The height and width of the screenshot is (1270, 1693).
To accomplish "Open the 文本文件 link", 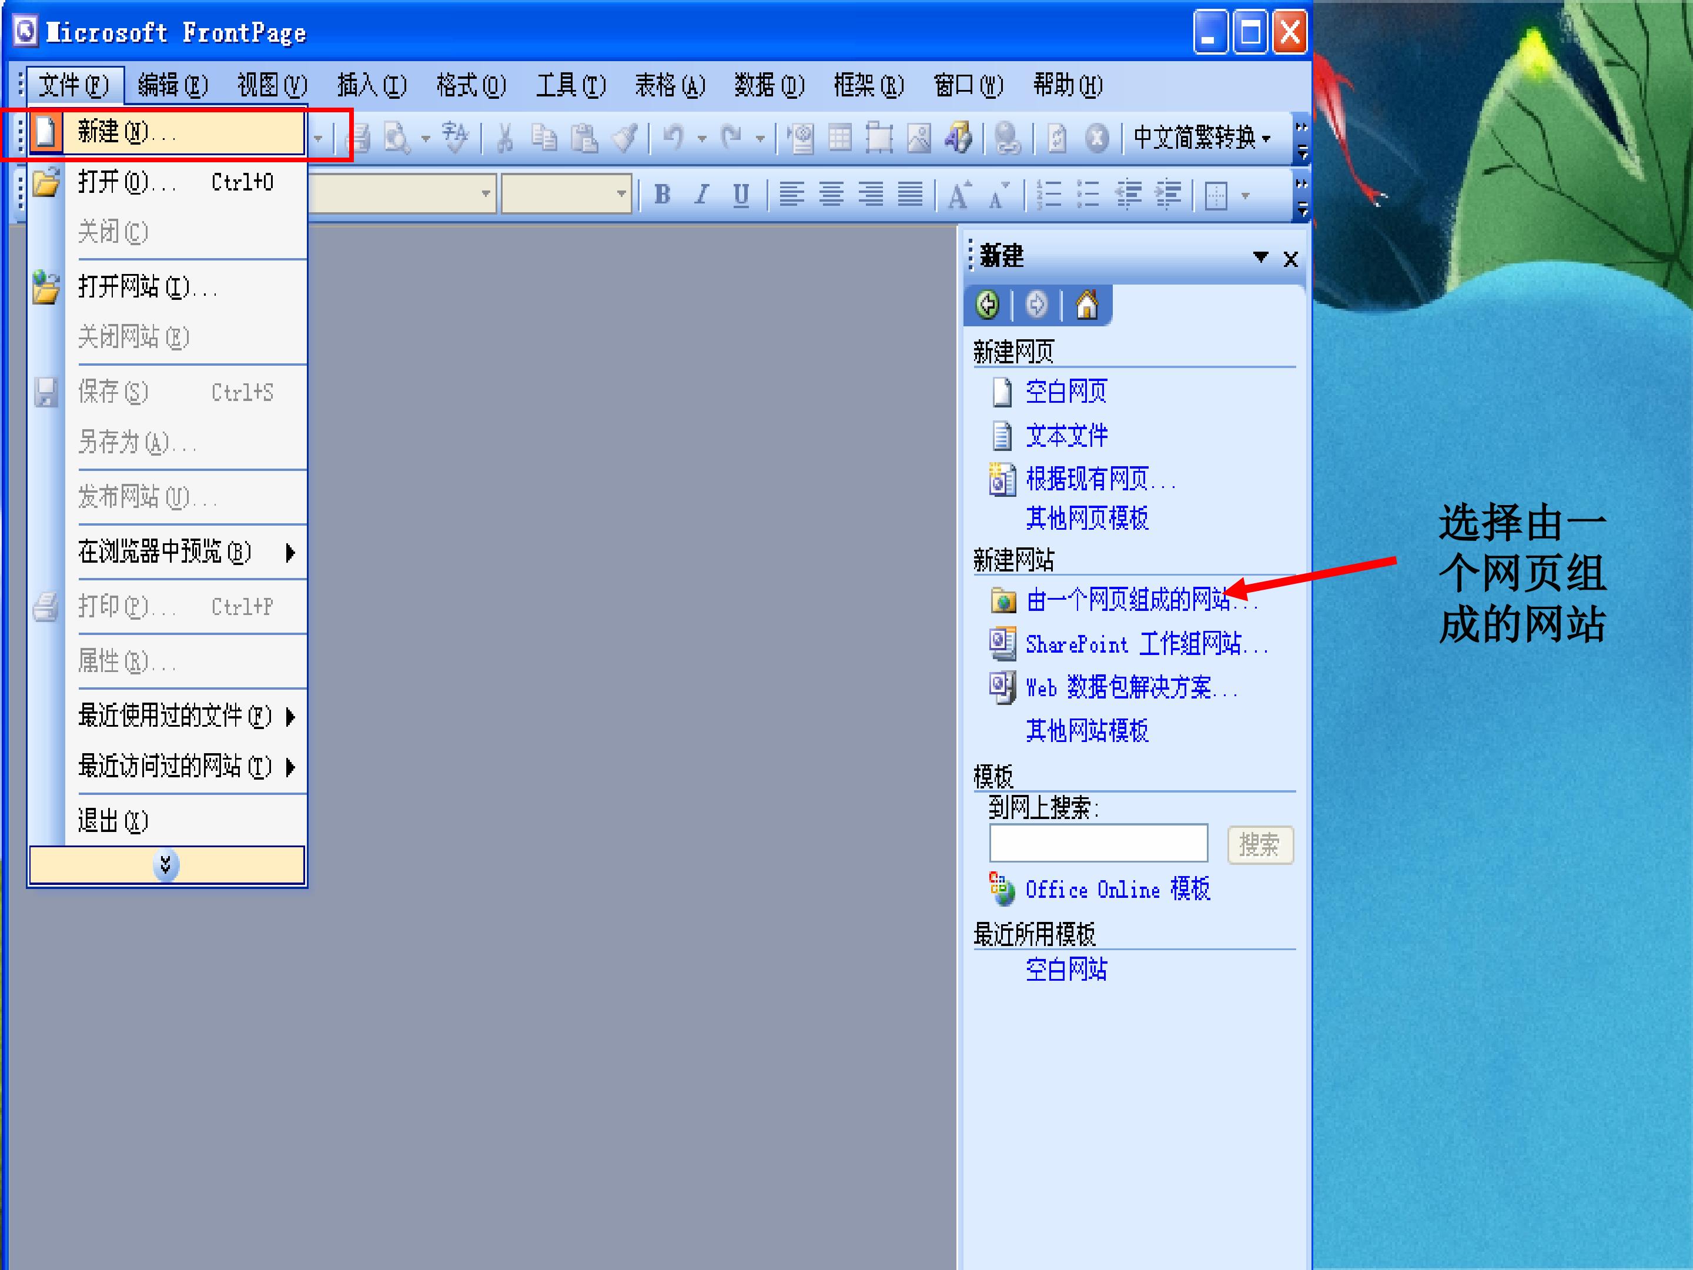I will pos(1066,436).
